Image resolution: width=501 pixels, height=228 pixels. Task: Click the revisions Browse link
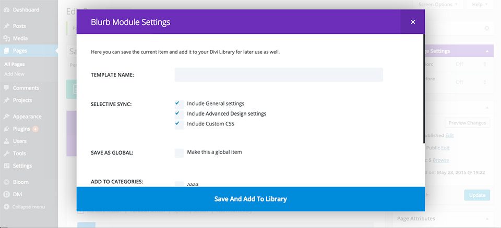click(441, 160)
